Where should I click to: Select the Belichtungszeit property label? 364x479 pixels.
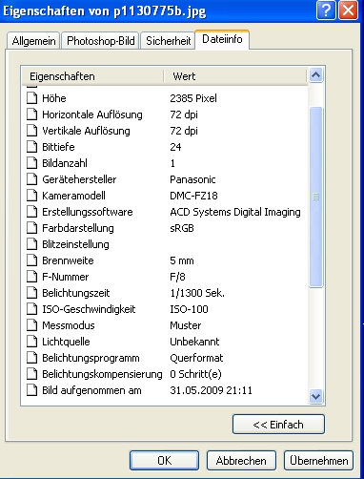click(75, 293)
